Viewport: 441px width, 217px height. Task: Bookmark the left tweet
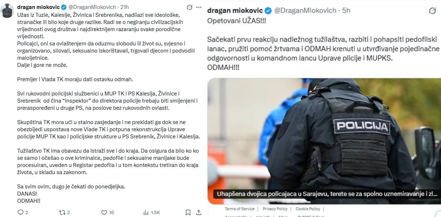(x=188, y=212)
